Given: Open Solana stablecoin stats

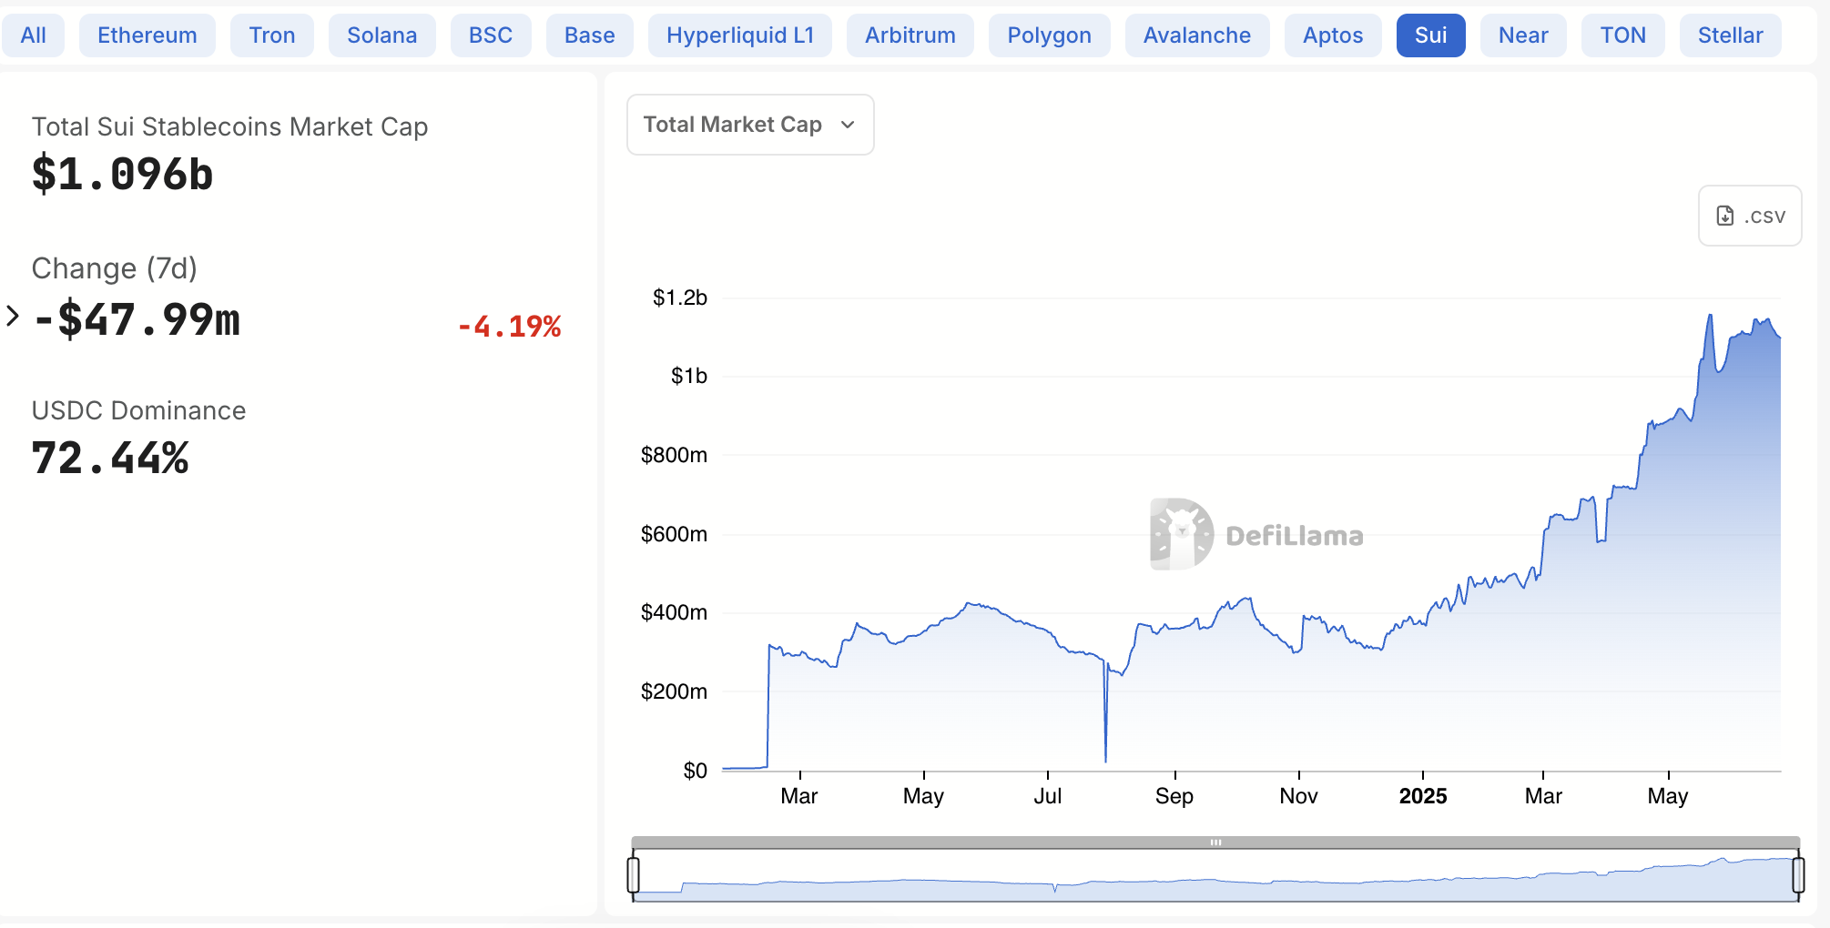Looking at the screenshot, I should pos(381,35).
